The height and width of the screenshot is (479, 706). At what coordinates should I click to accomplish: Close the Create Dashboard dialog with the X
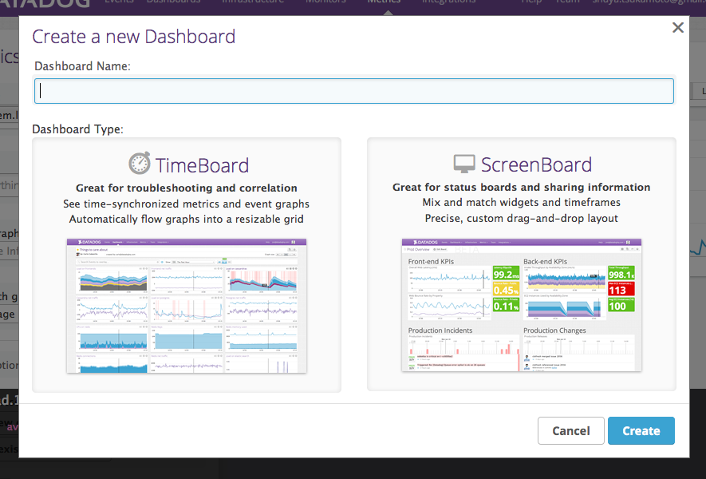pyautogui.click(x=677, y=27)
